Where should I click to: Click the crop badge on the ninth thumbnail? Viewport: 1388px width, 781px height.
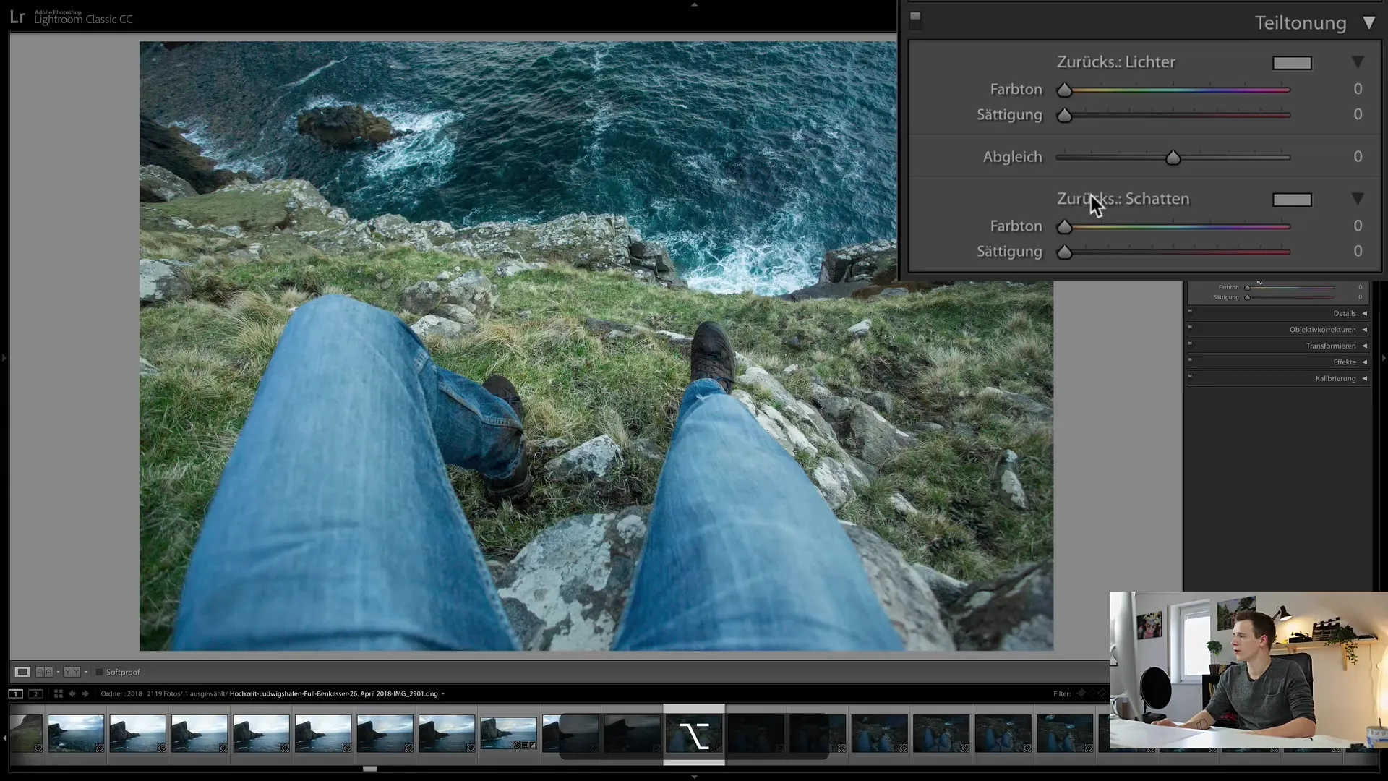525,744
